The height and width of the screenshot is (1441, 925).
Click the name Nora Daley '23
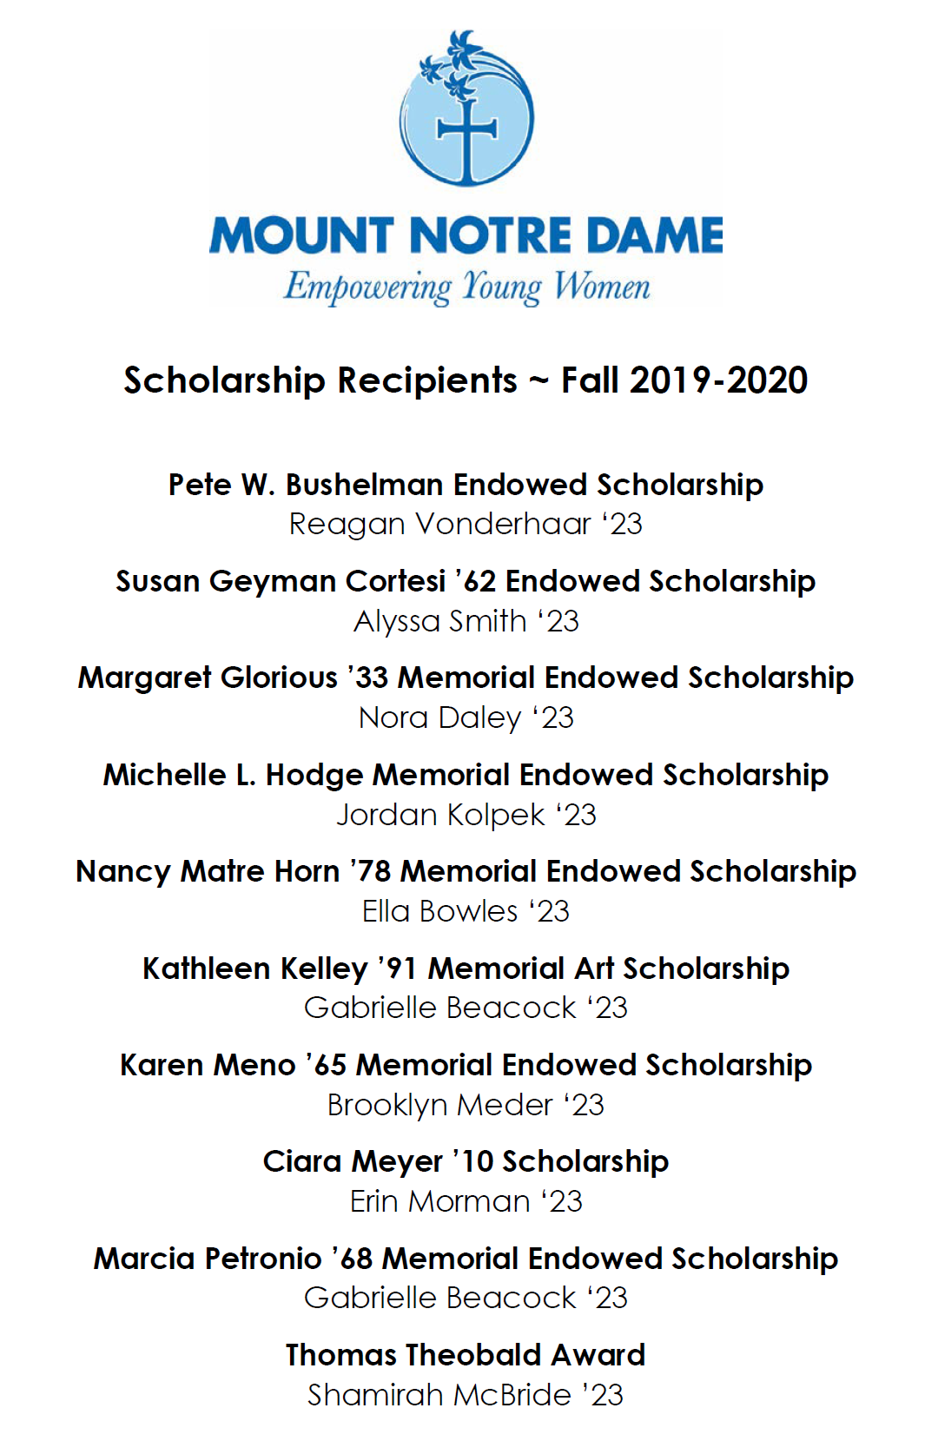click(x=466, y=718)
